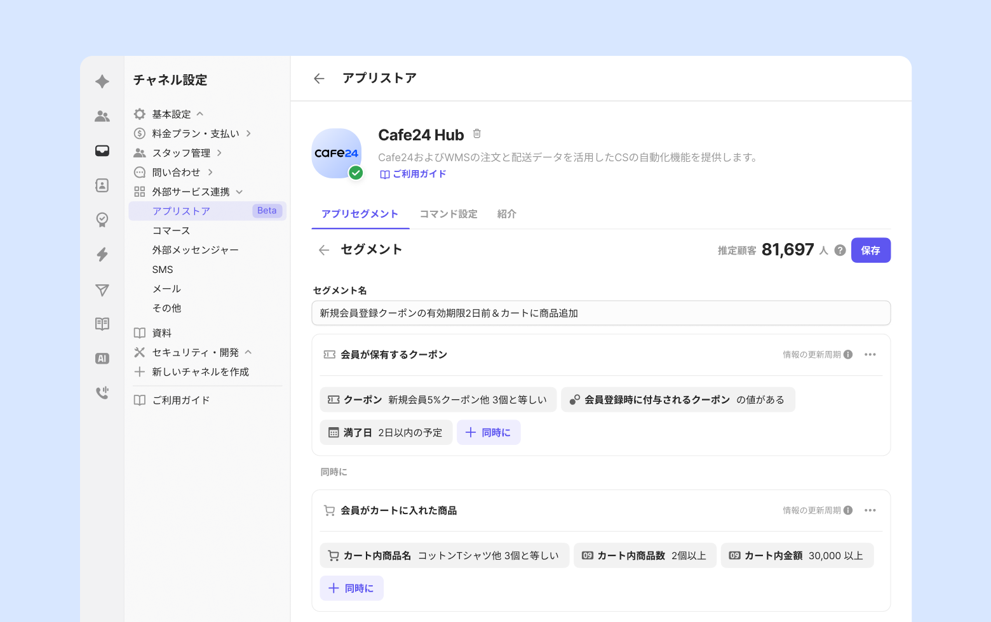The width and height of the screenshot is (991, 622).
Task: Click the grid icon beside 外部サービス連携
Action: (140, 192)
